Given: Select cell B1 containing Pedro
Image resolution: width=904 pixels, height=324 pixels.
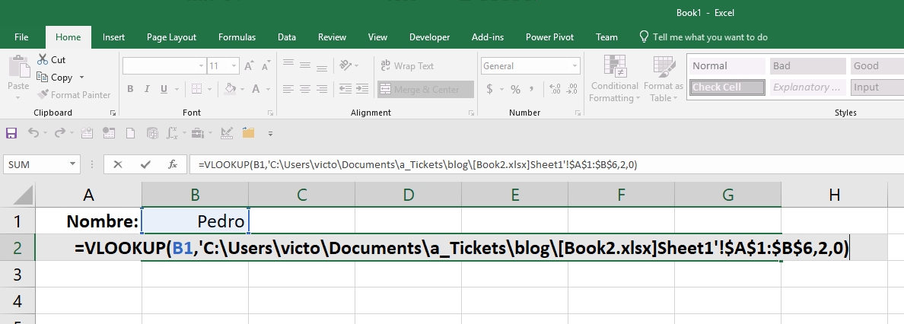Looking at the screenshot, I should tap(195, 221).
